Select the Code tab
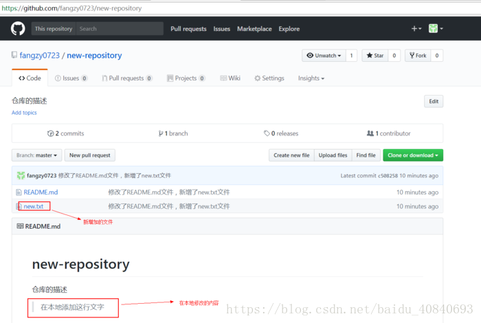The height and width of the screenshot is (323, 481). pyautogui.click(x=30, y=78)
